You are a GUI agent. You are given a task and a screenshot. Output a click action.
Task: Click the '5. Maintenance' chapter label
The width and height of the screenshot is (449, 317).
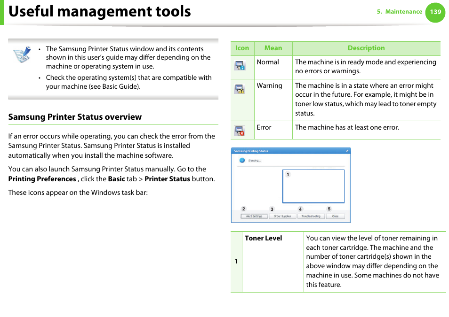tap(400, 12)
